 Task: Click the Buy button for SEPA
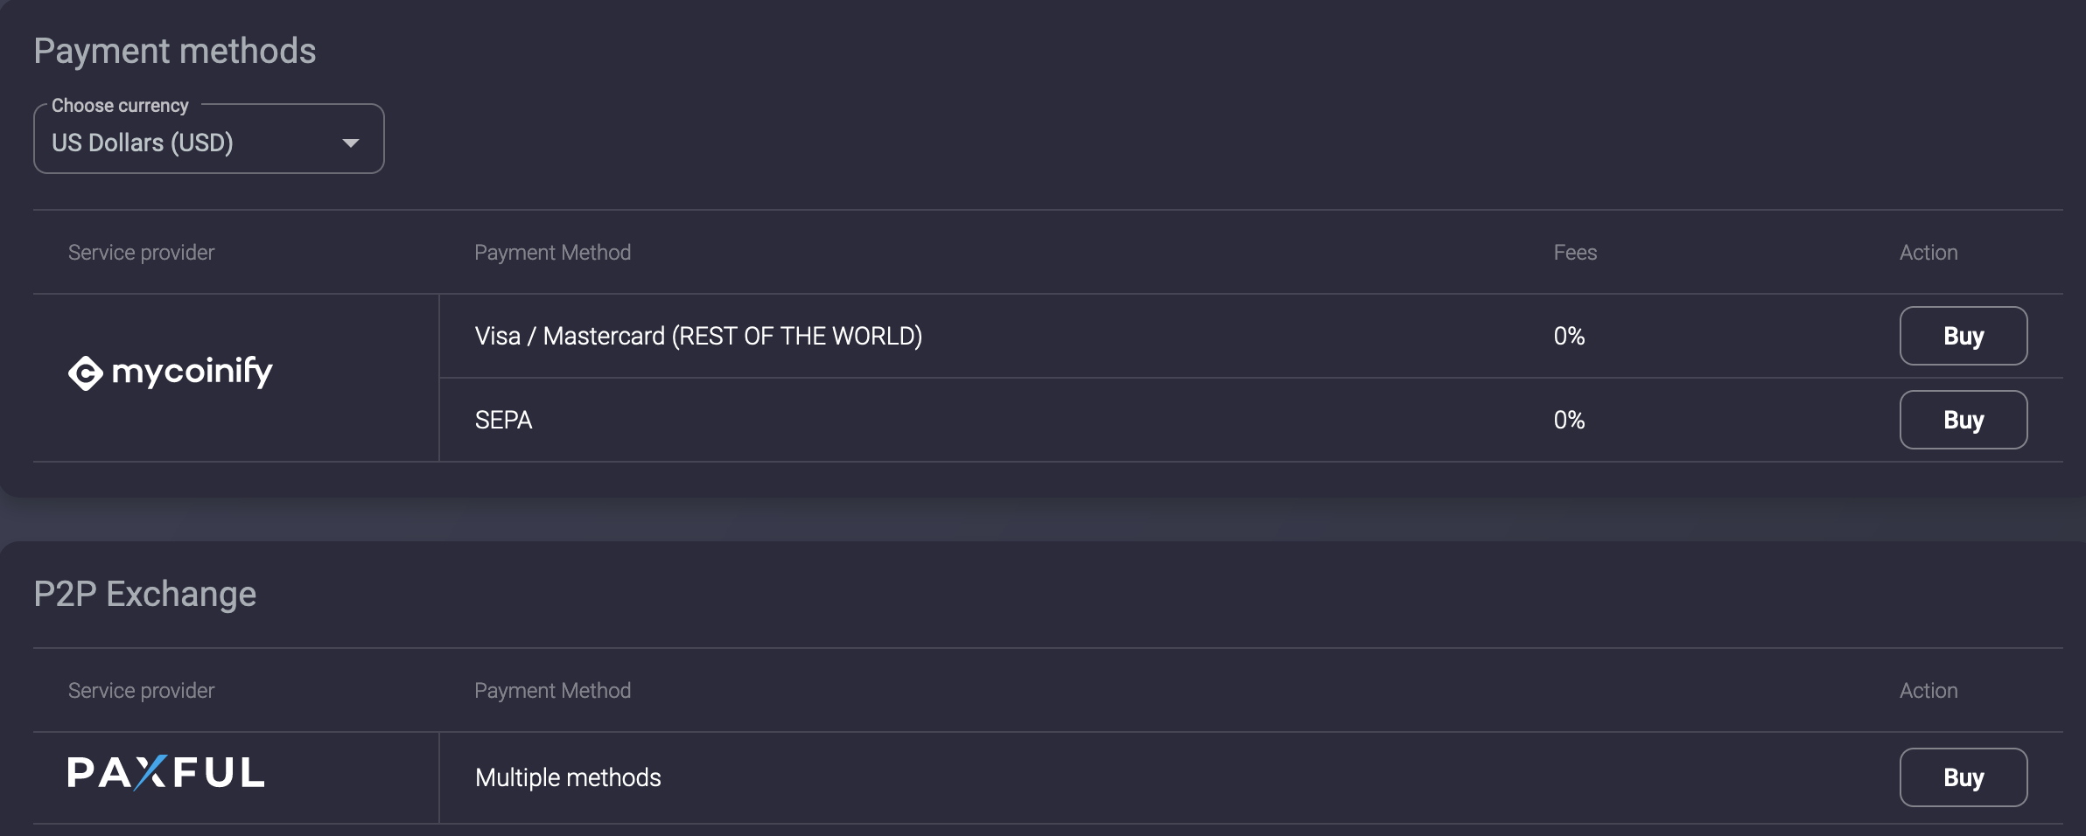point(1963,420)
